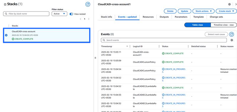Viewport: 237px width, 112px height.
Task: Click the Detailed status column header
Action: [198, 47]
